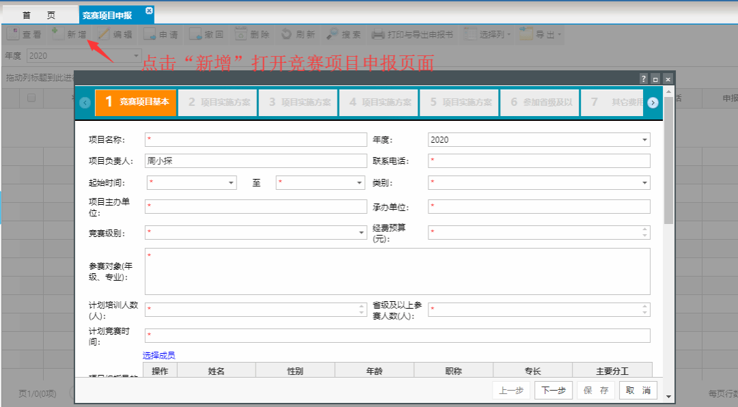Click the 编辑 (Edit) toolbar icon
Image resolution: width=738 pixels, height=407 pixels.
point(104,34)
